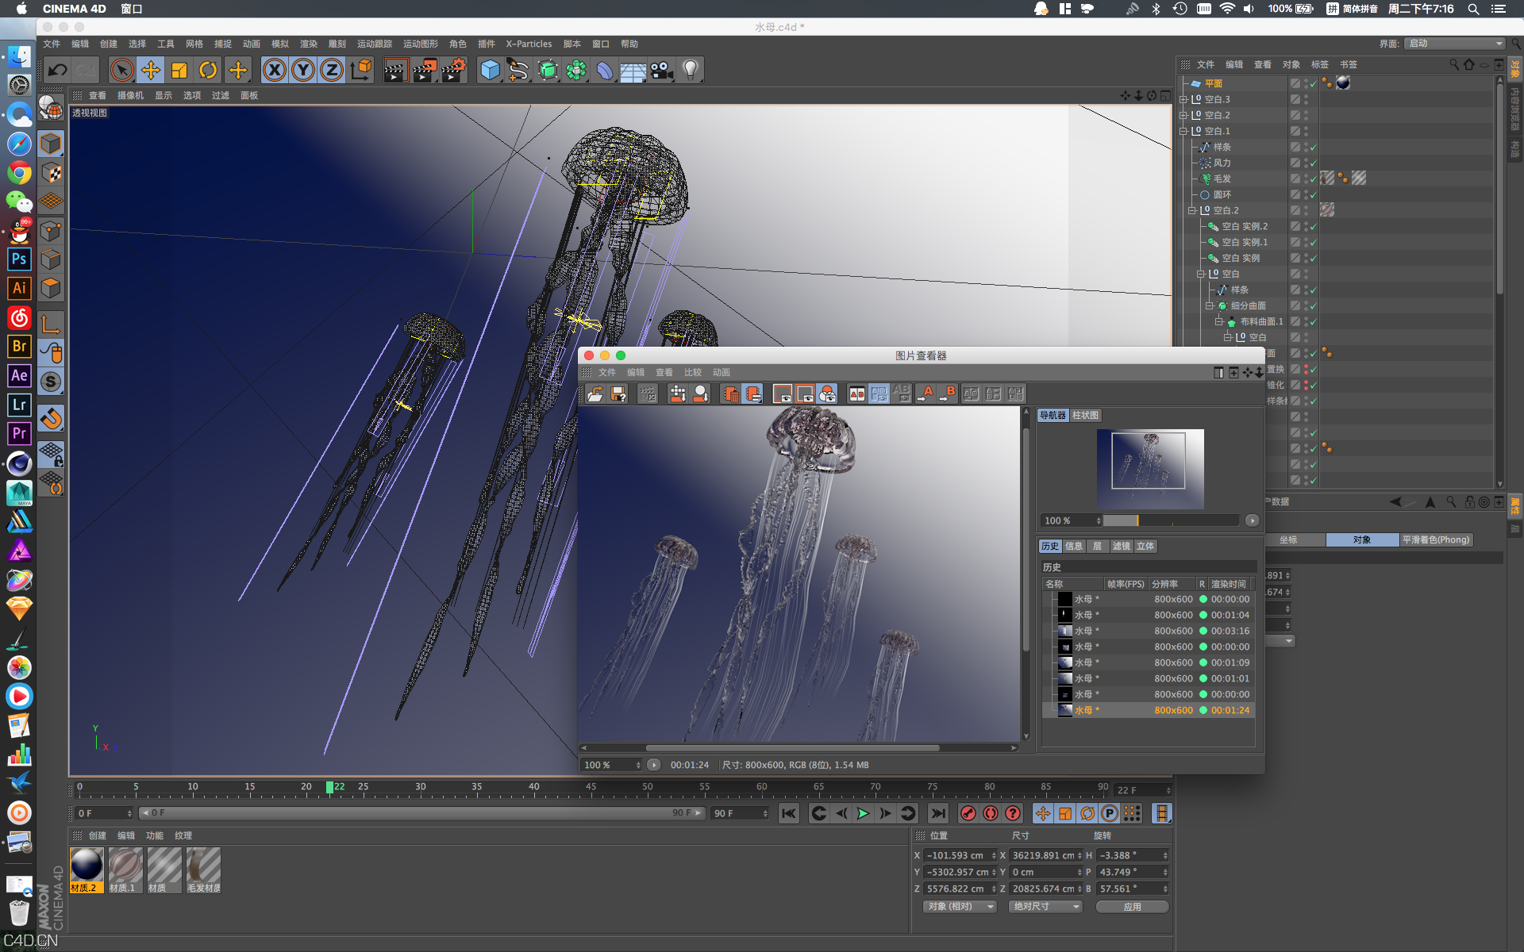The width and height of the screenshot is (1524, 952).
Task: Click the 应用 button in coordinates panel
Action: (1133, 906)
